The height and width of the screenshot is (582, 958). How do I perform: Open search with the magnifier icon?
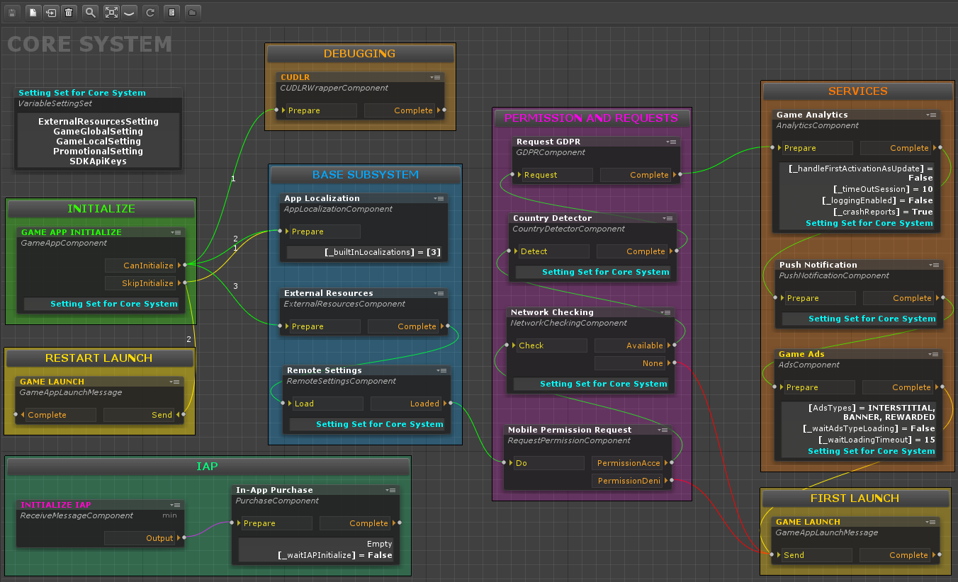pyautogui.click(x=90, y=12)
